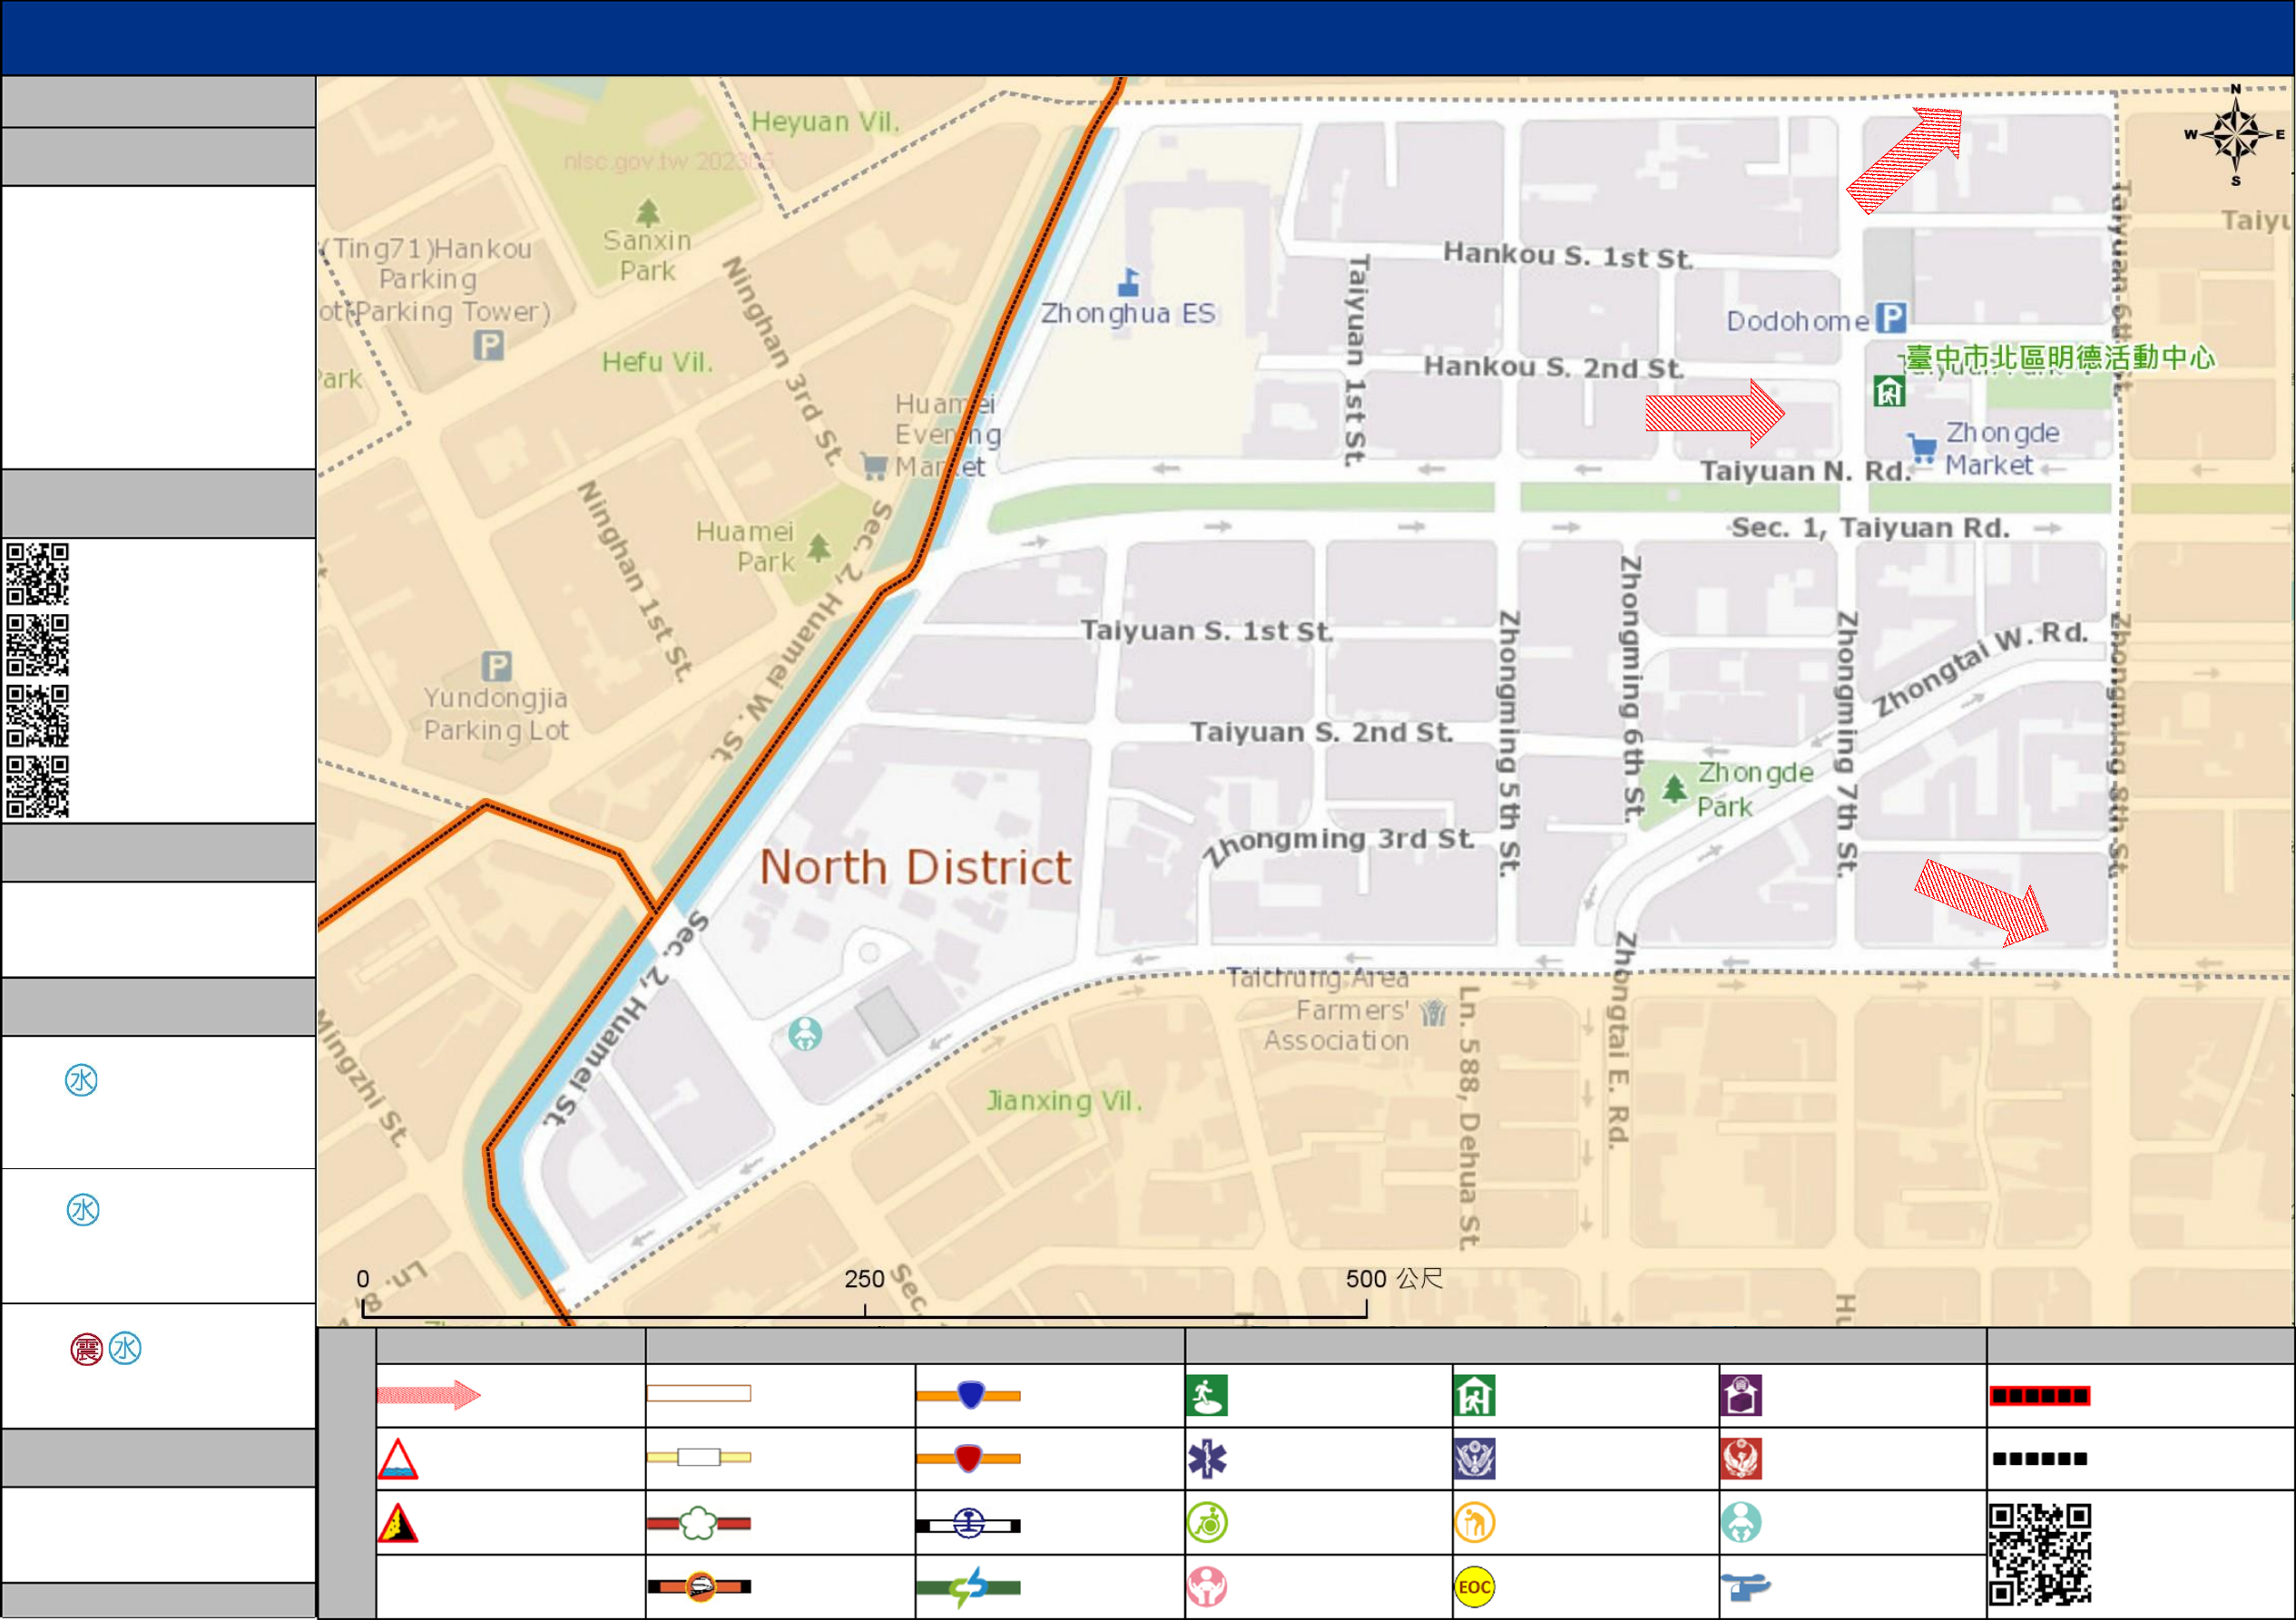The image size is (2296, 1620).
Task: Click the purple storage house legend icon
Action: click(1741, 1396)
